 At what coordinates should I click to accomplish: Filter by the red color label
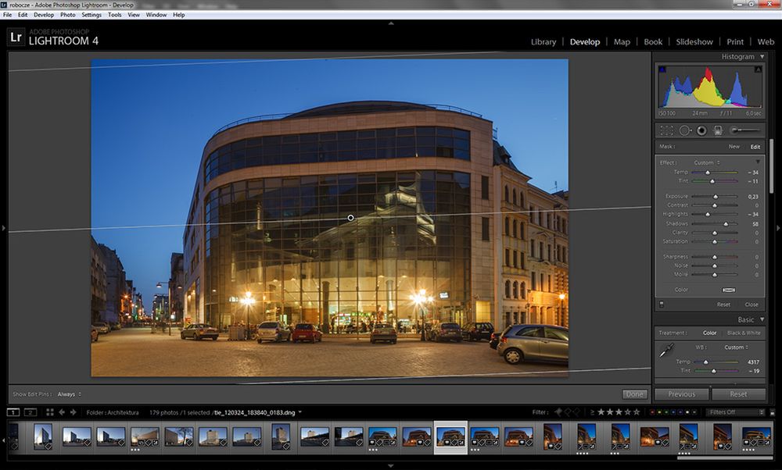pos(653,412)
